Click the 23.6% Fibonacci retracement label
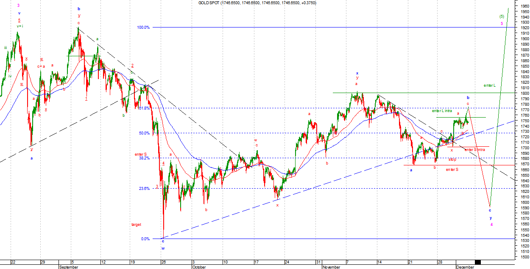The width and height of the screenshot is (530, 269). click(x=144, y=189)
